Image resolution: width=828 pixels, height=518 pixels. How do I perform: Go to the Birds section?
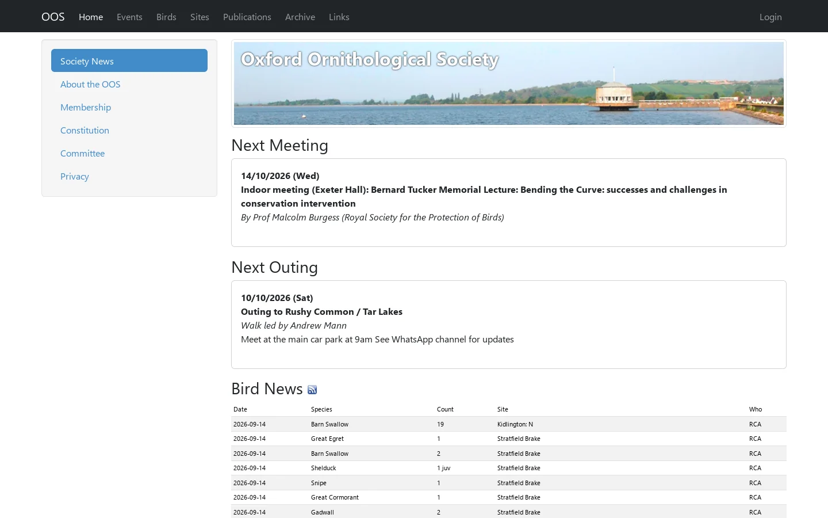pos(166,17)
